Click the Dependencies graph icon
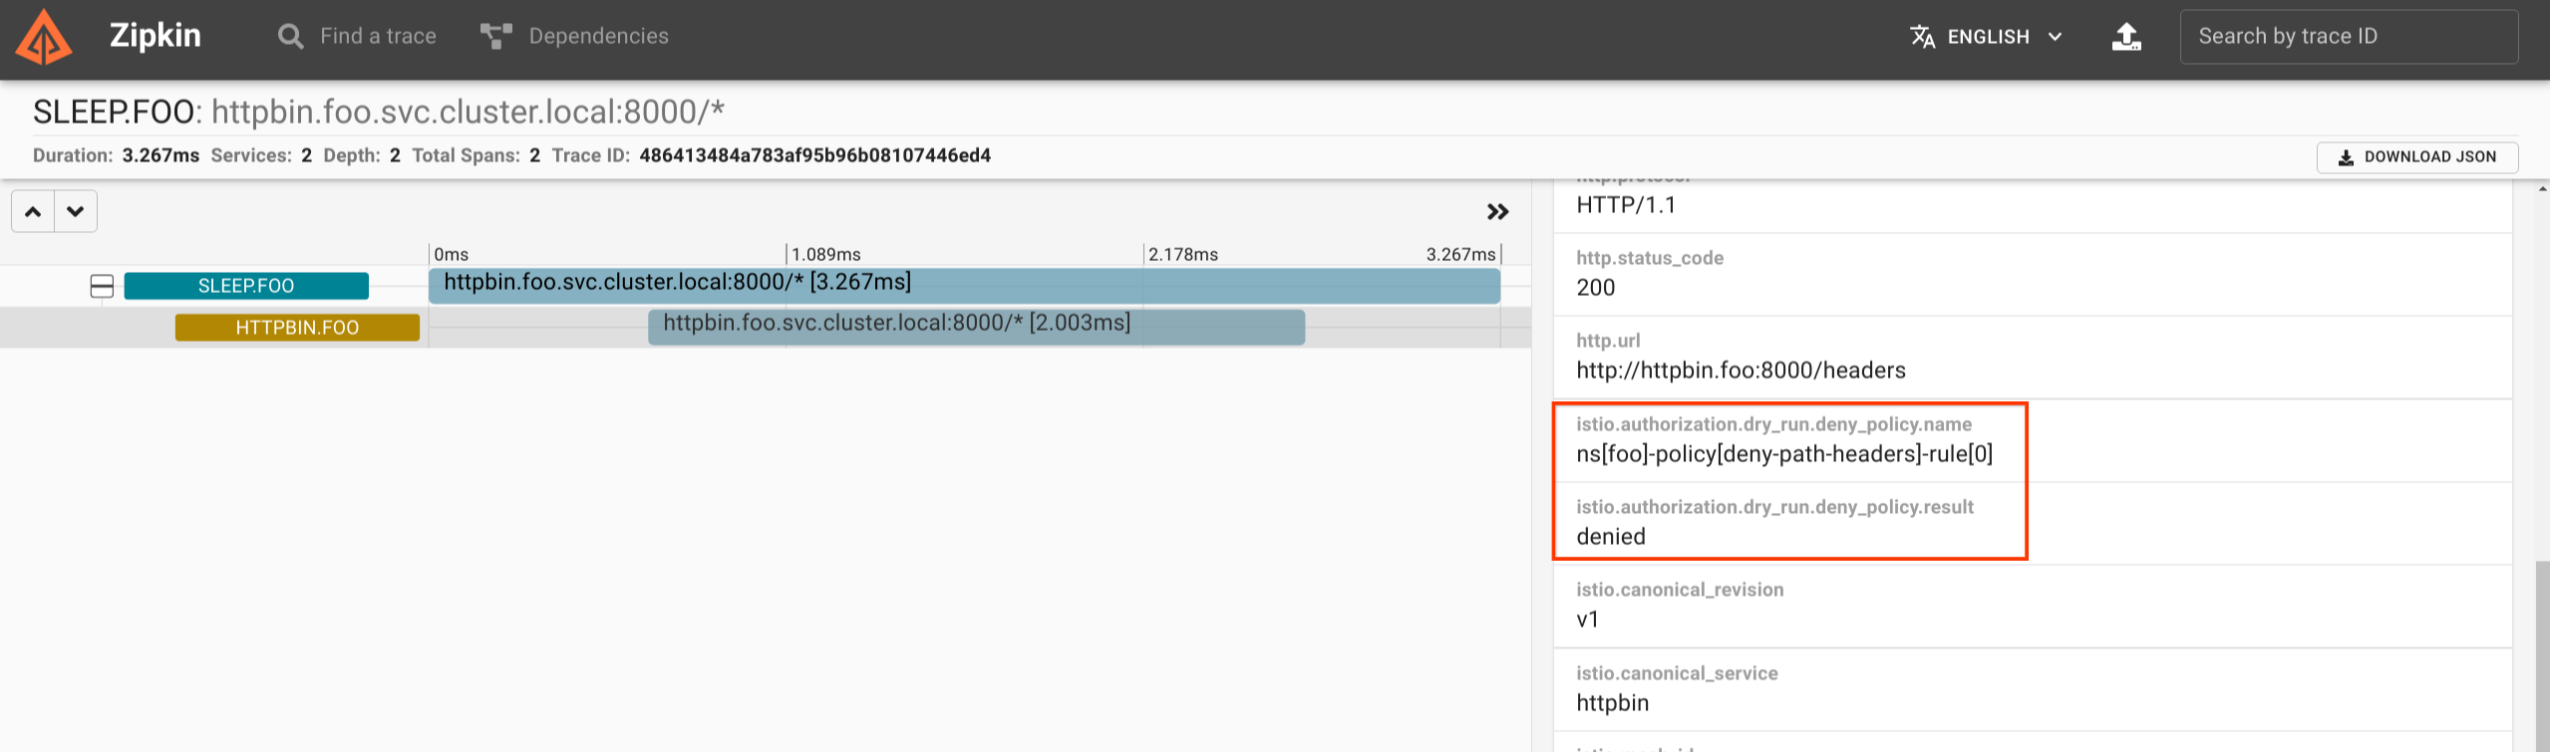The height and width of the screenshot is (752, 2550). pos(495,37)
